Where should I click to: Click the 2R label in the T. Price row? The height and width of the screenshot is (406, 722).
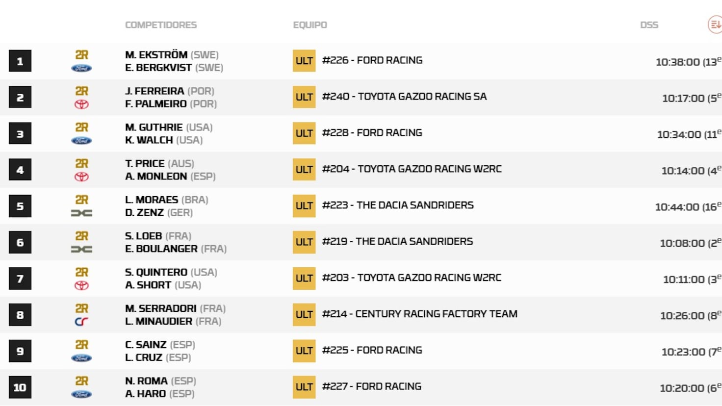(x=81, y=164)
